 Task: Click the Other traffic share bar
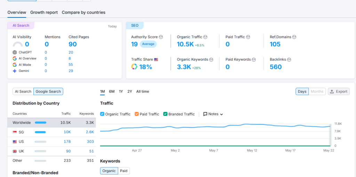click(40, 161)
